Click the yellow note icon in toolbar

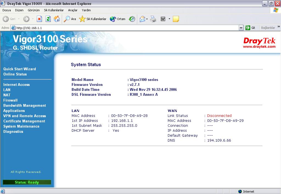coord(176,19)
